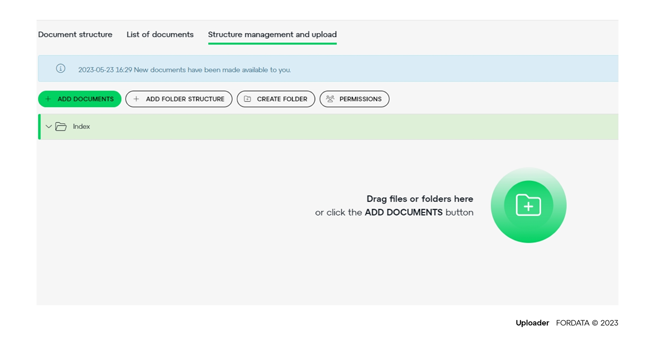Click the CREATE FOLDER button
The image size is (655, 342).
coord(276,99)
